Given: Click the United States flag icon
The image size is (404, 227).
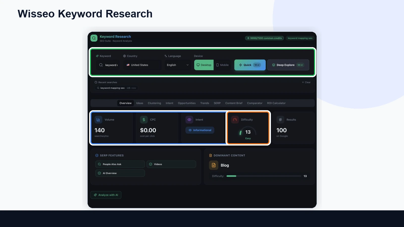Looking at the screenshot, I should click(128, 65).
